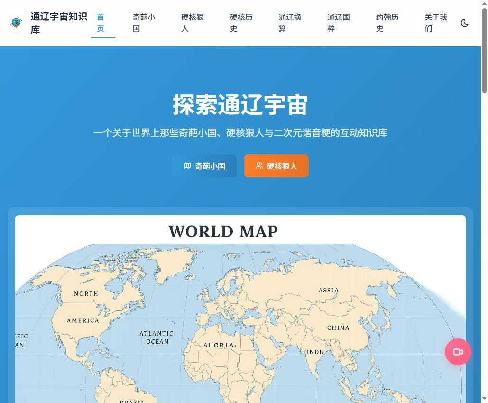Viewport: 488px width, 403px height.
Task: Select the 首页 navigation item
Action: pyautogui.click(x=100, y=22)
